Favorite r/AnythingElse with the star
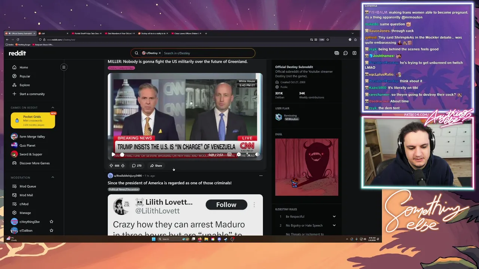 [52, 222]
